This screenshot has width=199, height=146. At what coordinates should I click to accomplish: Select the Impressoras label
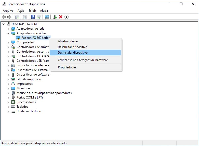[x=25, y=84]
